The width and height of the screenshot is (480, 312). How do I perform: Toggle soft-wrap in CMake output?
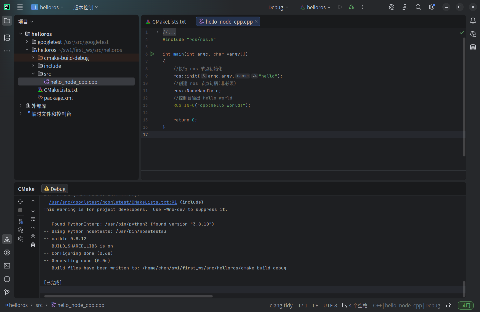coord(33,219)
